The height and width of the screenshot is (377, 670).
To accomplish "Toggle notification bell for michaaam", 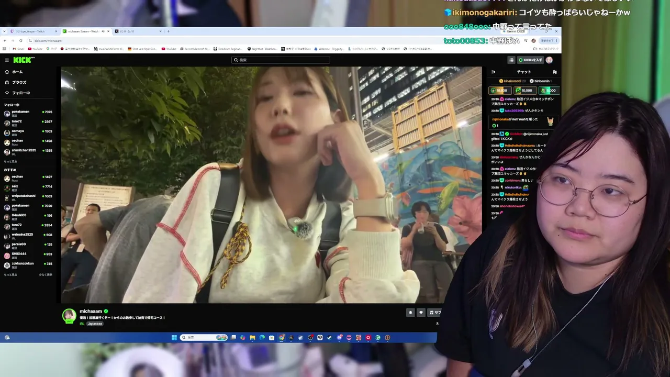I will [x=410, y=313].
